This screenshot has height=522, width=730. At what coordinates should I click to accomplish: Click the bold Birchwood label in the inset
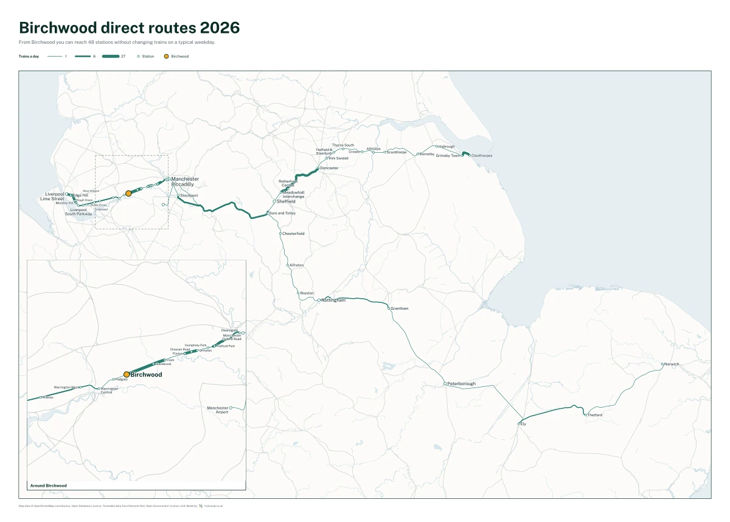point(147,375)
